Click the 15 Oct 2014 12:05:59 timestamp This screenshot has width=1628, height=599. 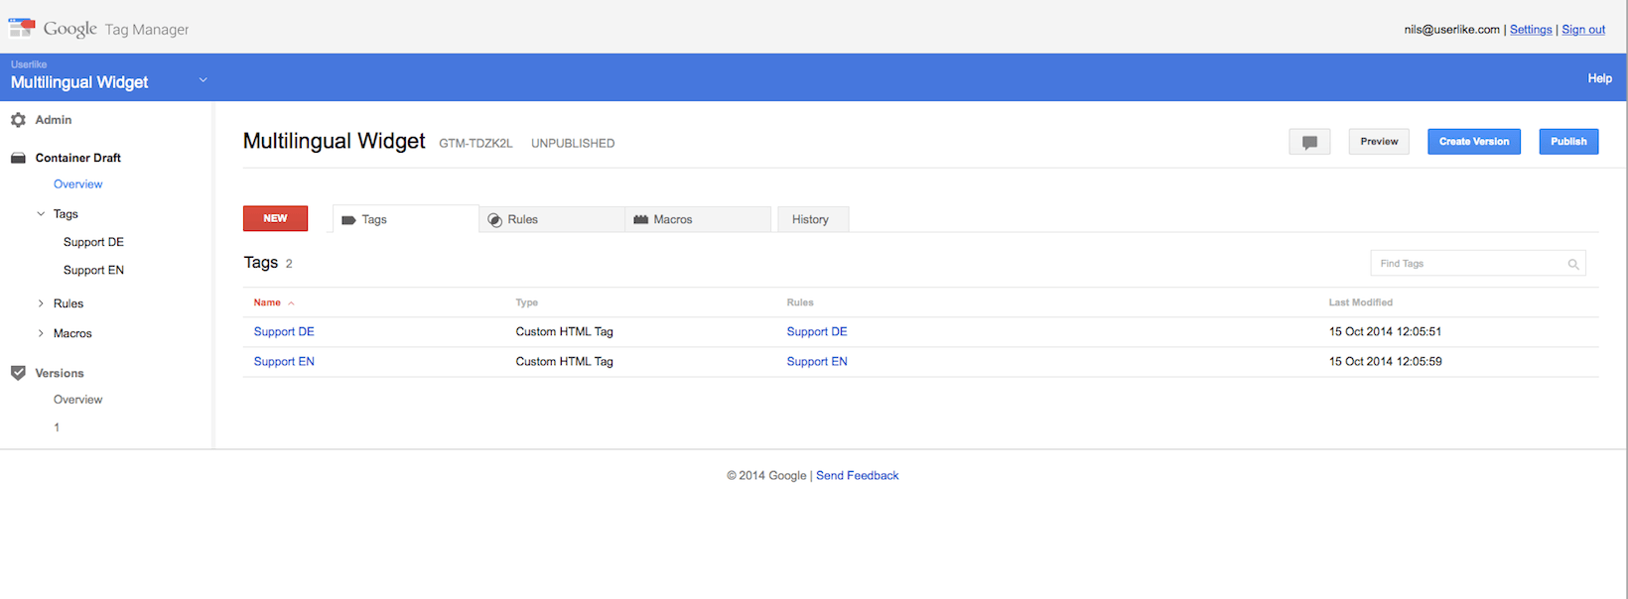[1385, 362]
